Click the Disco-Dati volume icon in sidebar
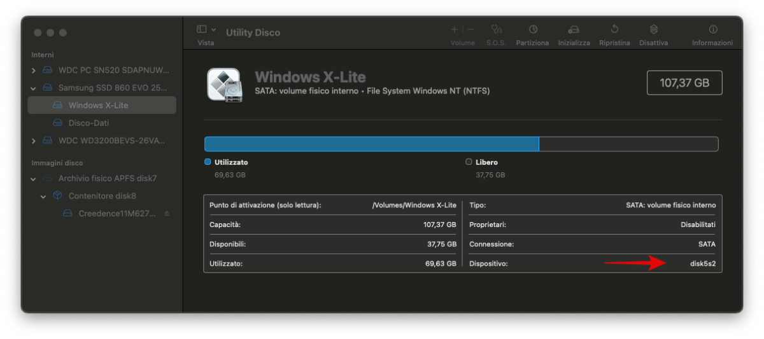764x339 pixels. pyautogui.click(x=57, y=123)
